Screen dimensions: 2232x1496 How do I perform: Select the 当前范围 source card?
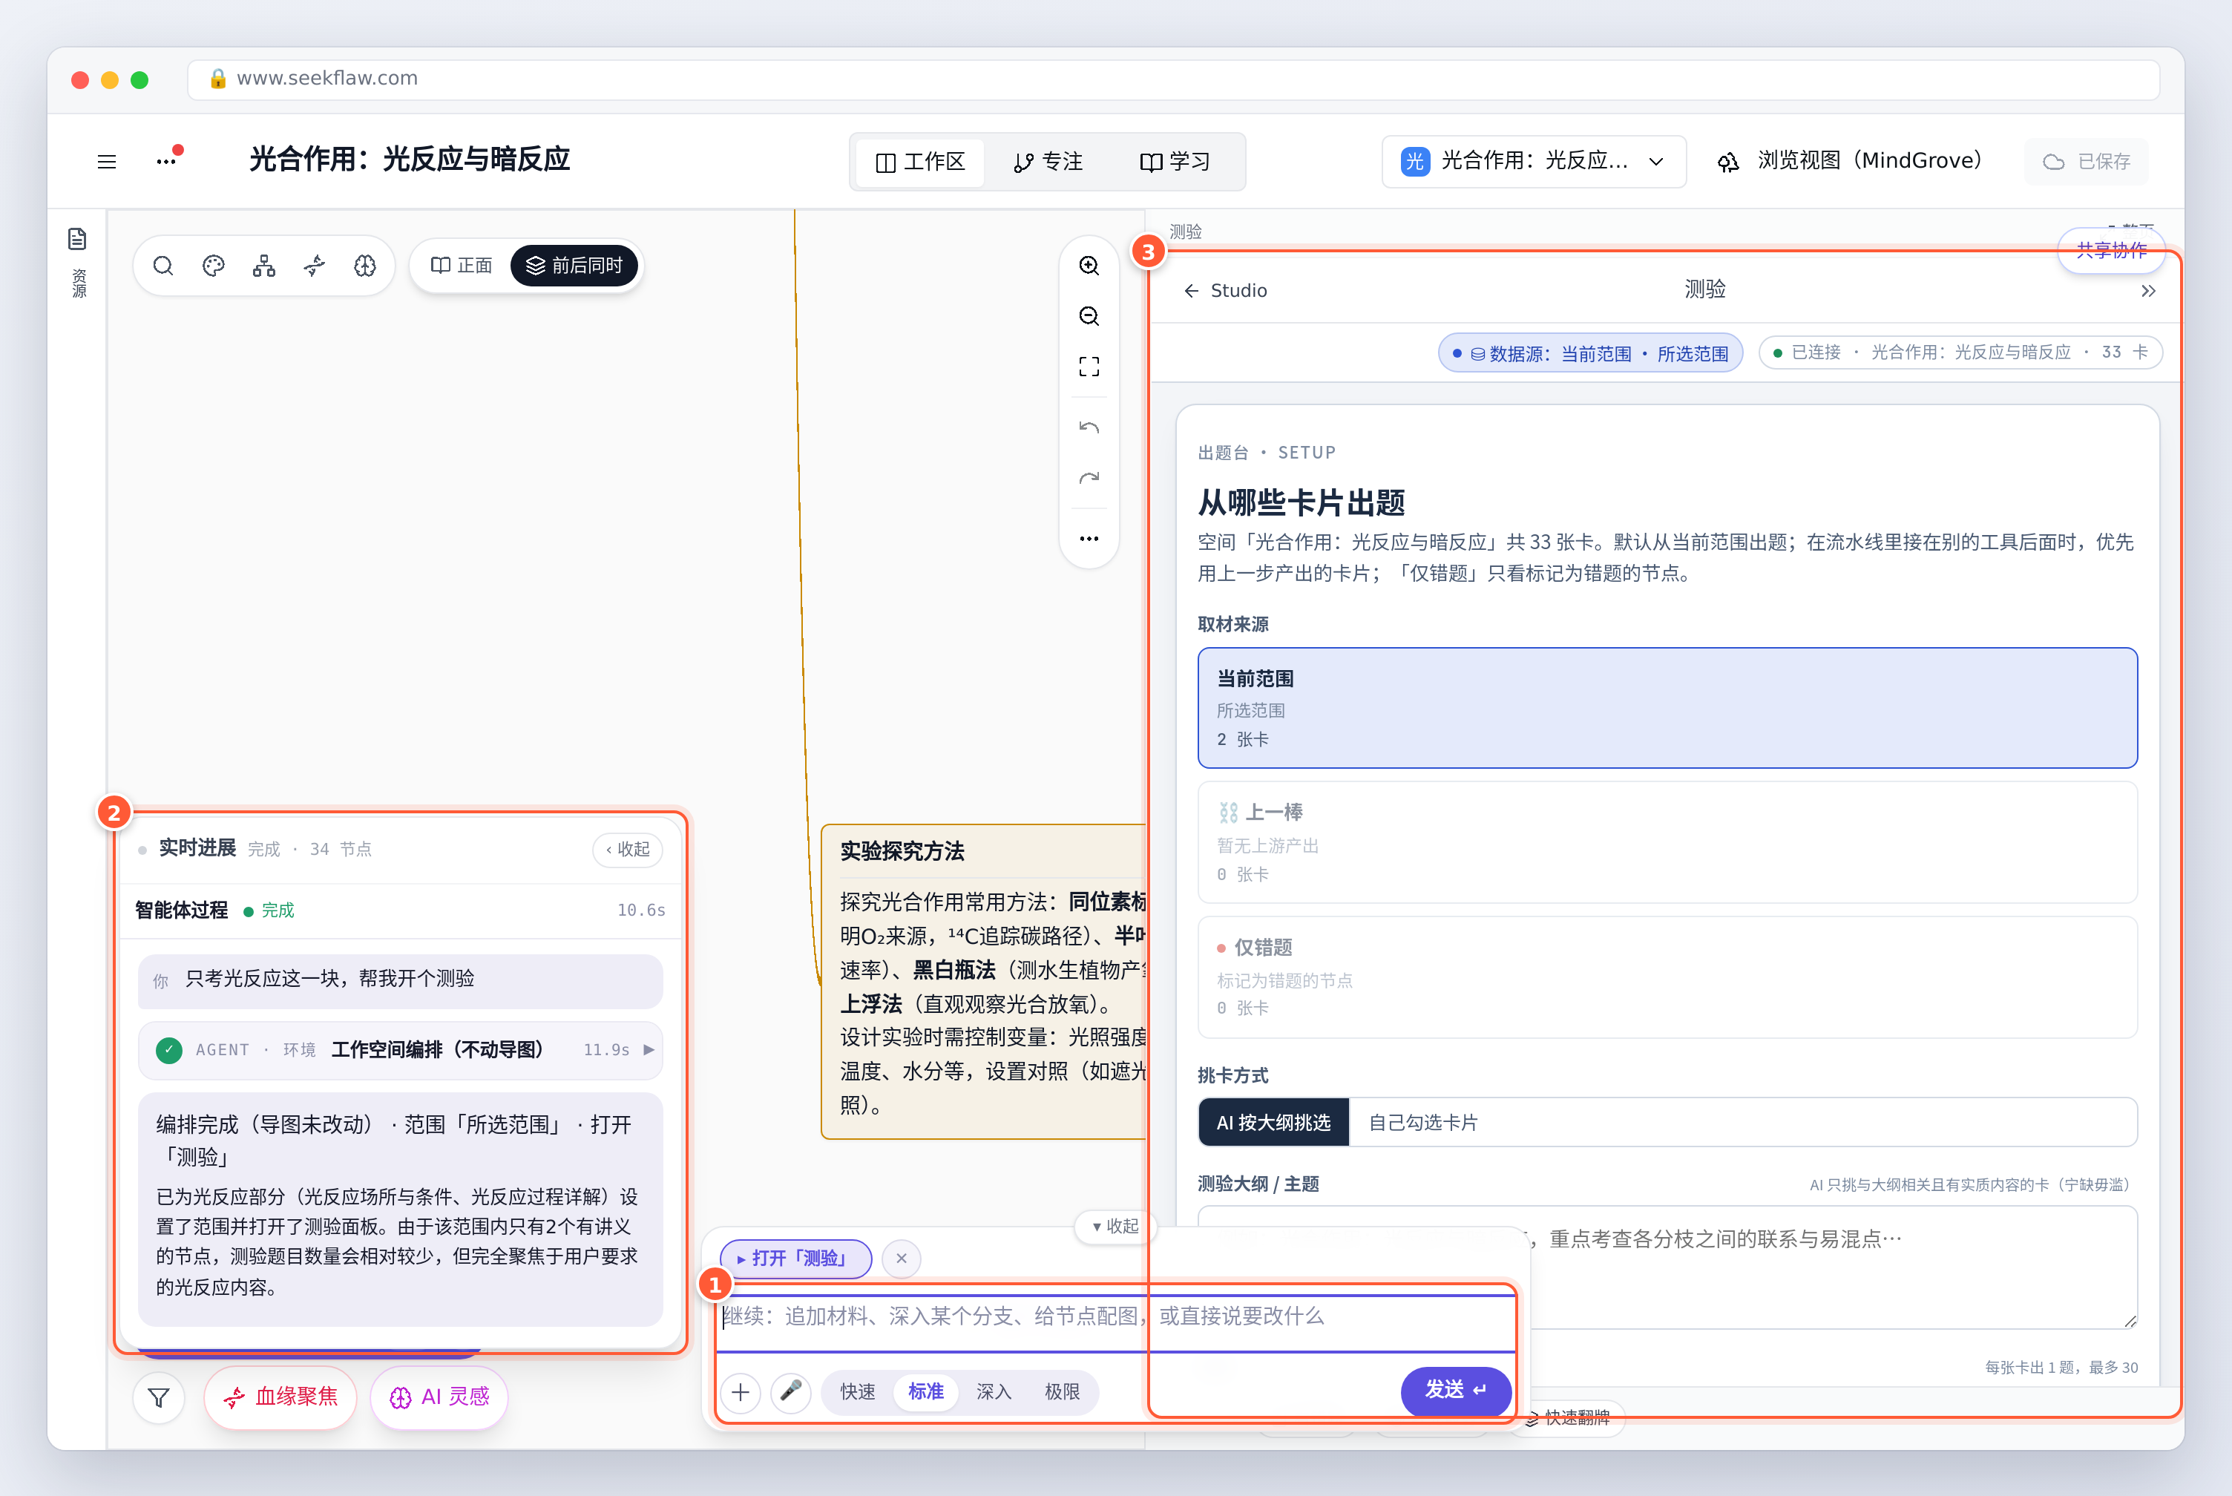(1667, 708)
